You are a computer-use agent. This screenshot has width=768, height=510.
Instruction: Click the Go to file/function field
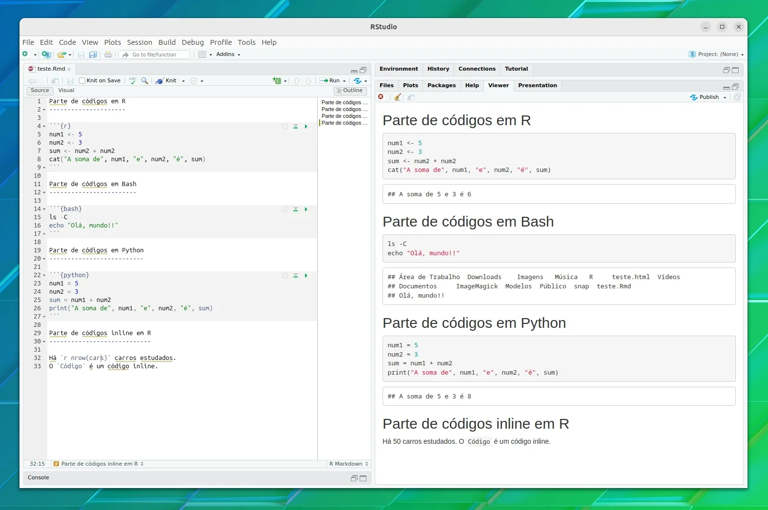[154, 55]
